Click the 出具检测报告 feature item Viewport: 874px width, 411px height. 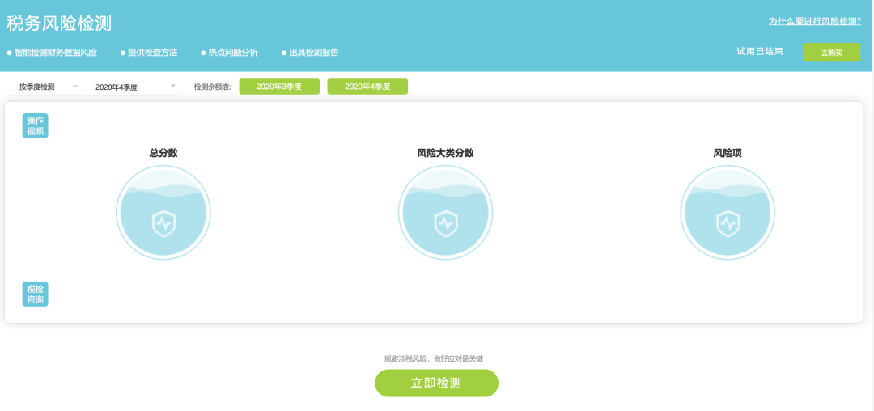click(311, 53)
